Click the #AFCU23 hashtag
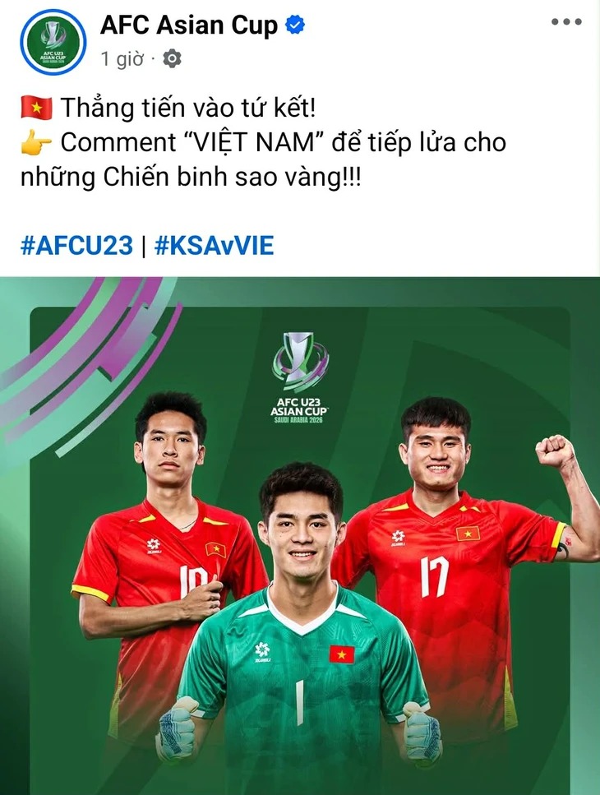 [76, 245]
